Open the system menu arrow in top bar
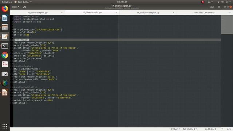The width and height of the screenshot is (233, 131). (x=230, y=2)
